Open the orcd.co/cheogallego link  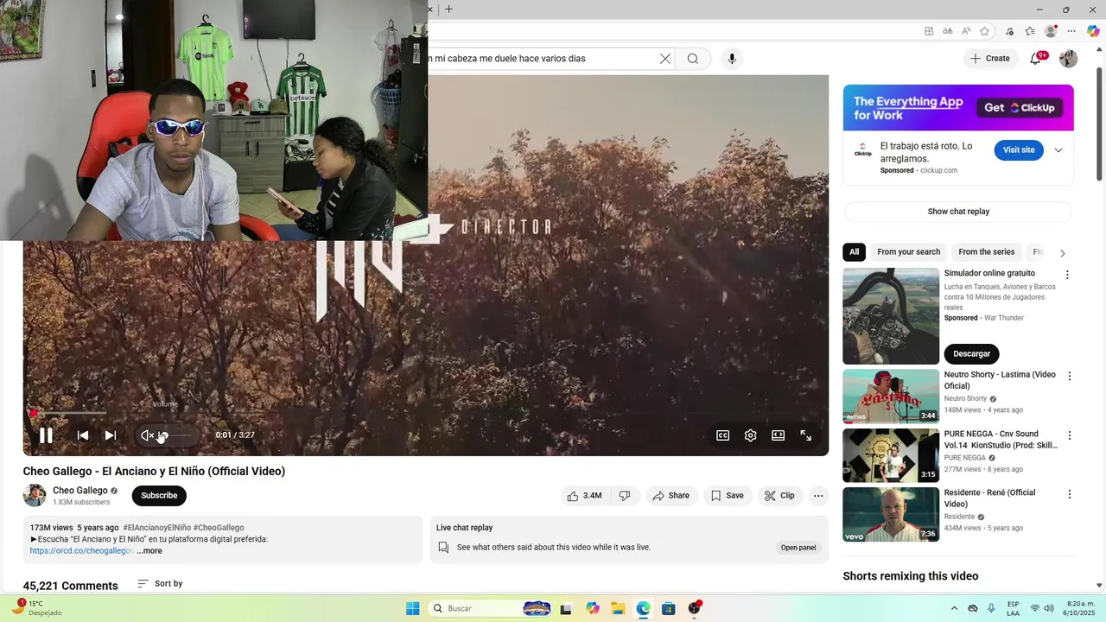[81, 551]
